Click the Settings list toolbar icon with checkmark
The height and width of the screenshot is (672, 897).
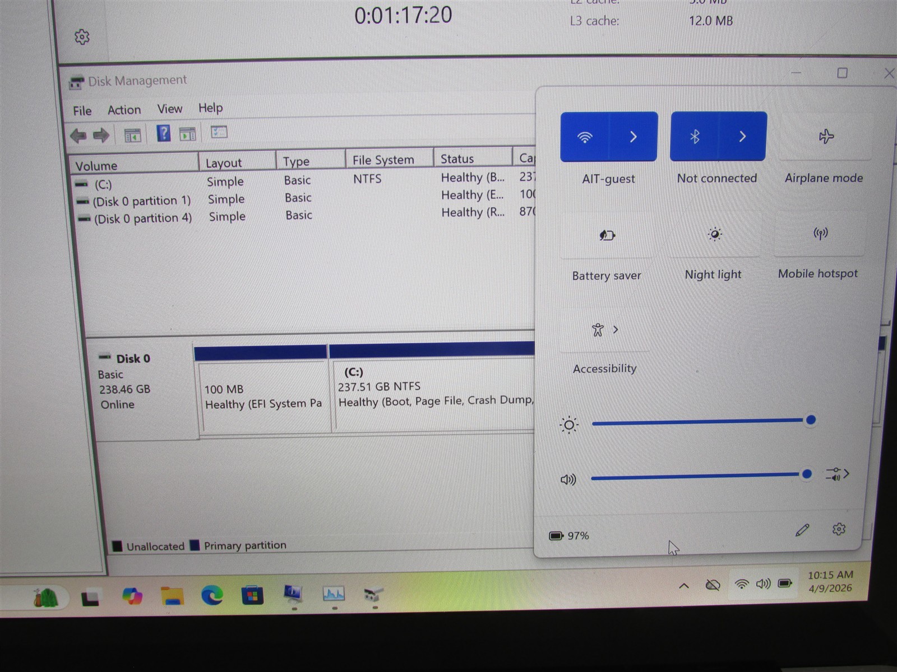219,132
